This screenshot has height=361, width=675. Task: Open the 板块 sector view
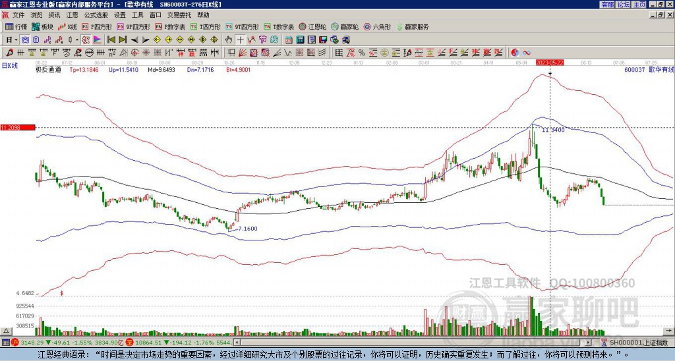tap(42, 26)
